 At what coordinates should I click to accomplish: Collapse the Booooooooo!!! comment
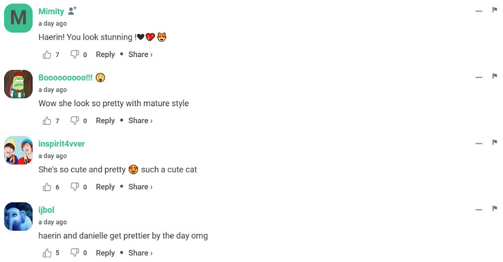[478, 77]
